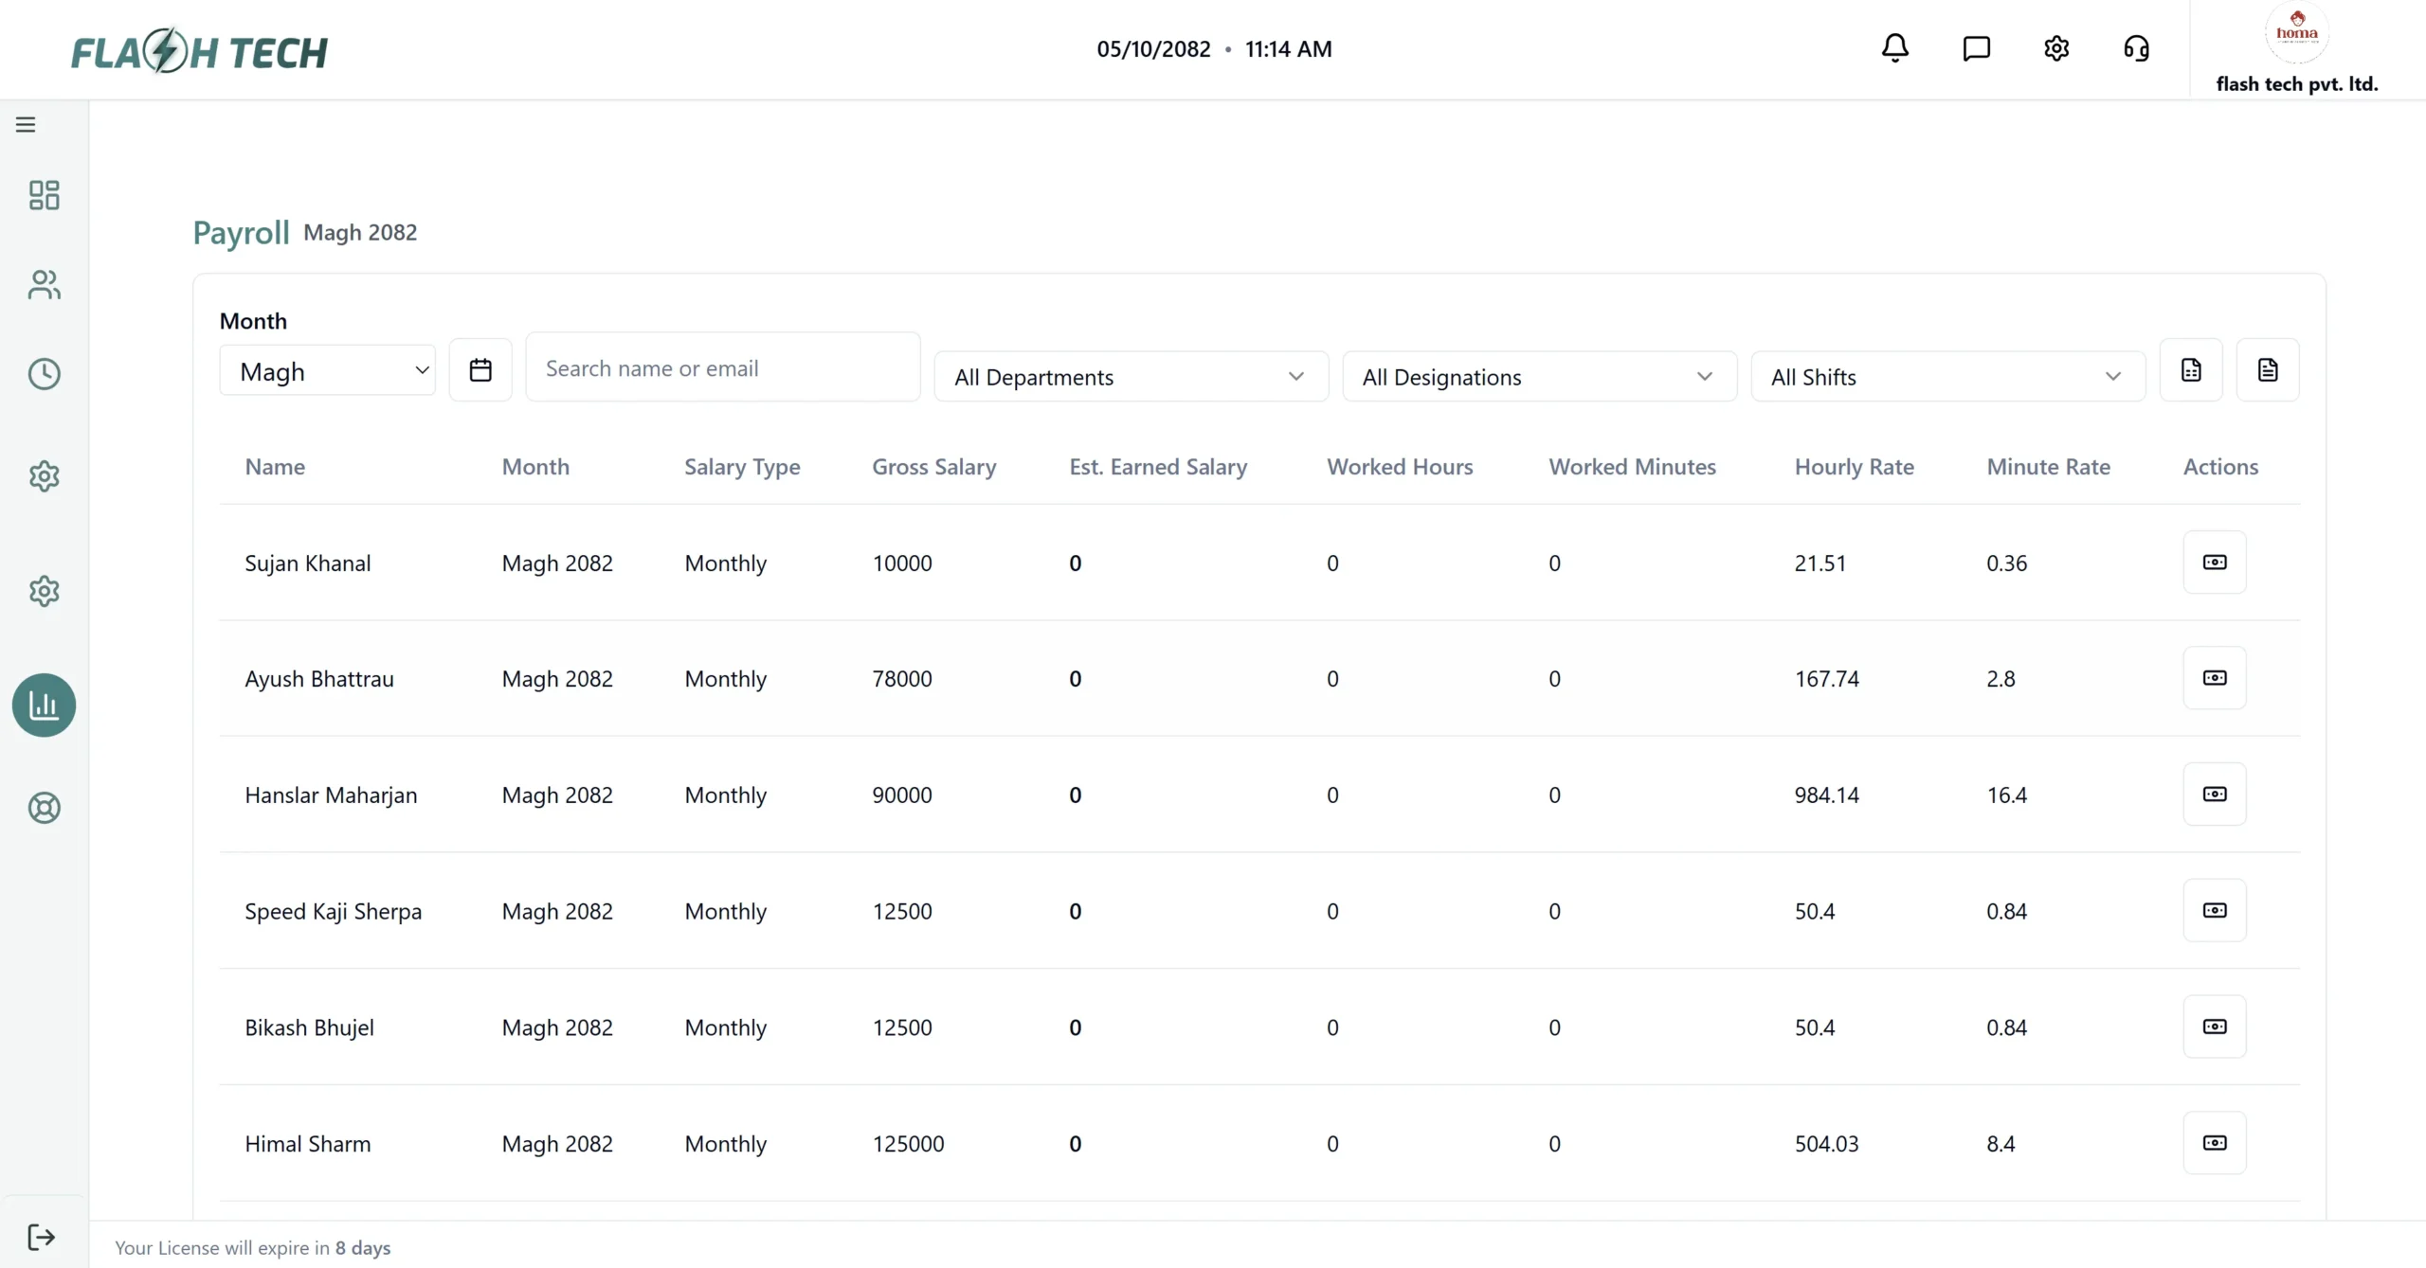Open the notifications bell icon
Viewport: 2426px width, 1268px height.
point(1894,48)
